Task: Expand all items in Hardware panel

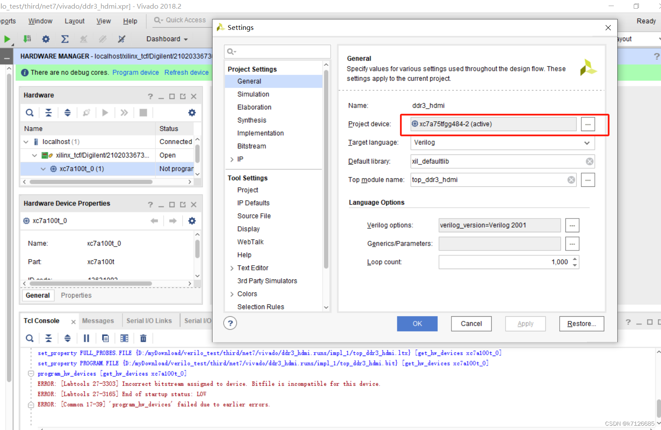Action: [x=68, y=112]
